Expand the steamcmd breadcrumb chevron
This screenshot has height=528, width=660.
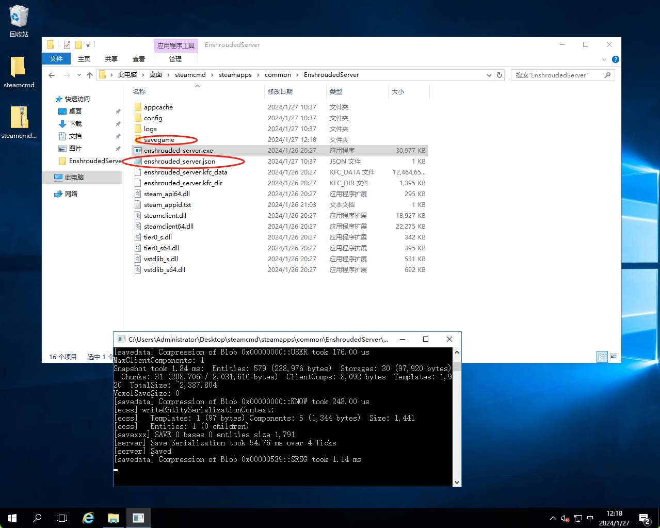[212, 75]
